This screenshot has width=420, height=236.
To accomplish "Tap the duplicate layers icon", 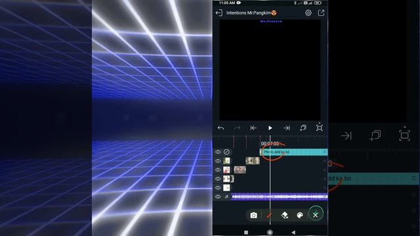I will [x=303, y=128].
